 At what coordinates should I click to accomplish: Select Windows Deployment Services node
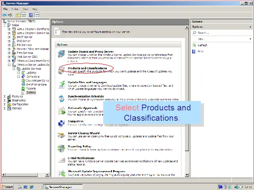tap(33, 61)
